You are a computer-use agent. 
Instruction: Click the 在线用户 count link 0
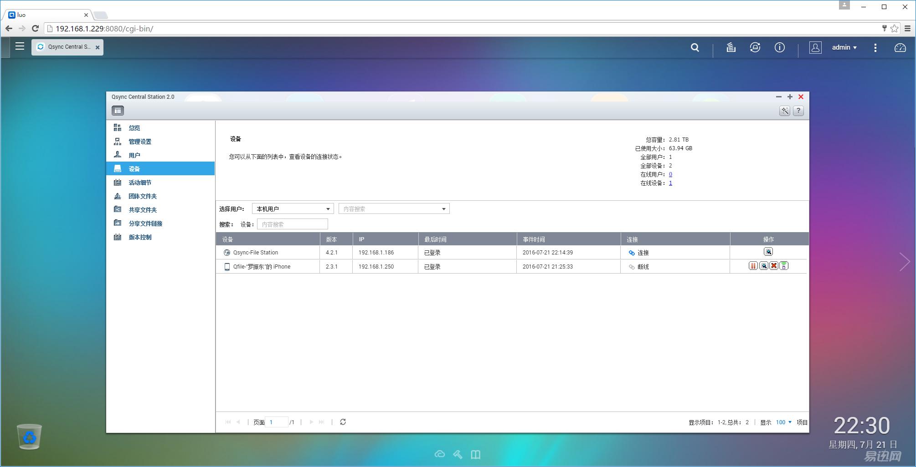pyautogui.click(x=670, y=174)
